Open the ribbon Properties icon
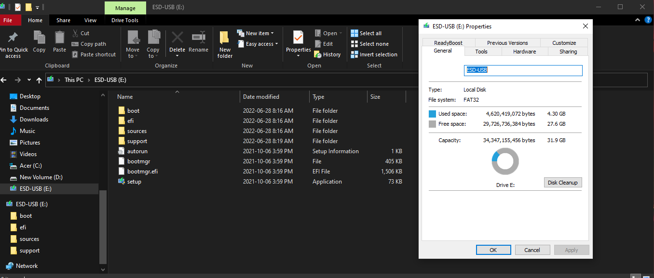This screenshot has height=278, width=654. point(298,39)
